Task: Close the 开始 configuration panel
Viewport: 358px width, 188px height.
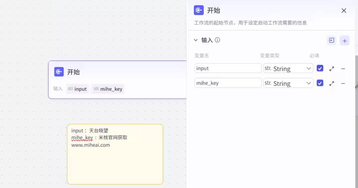Action: [x=344, y=10]
